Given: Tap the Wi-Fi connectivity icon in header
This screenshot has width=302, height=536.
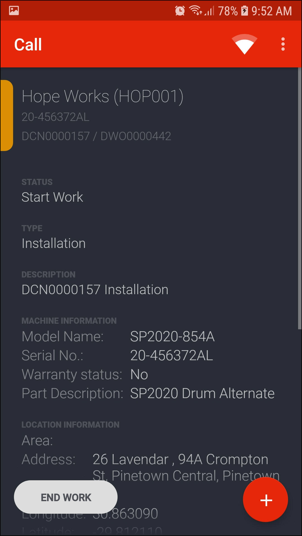Looking at the screenshot, I should tap(244, 44).
